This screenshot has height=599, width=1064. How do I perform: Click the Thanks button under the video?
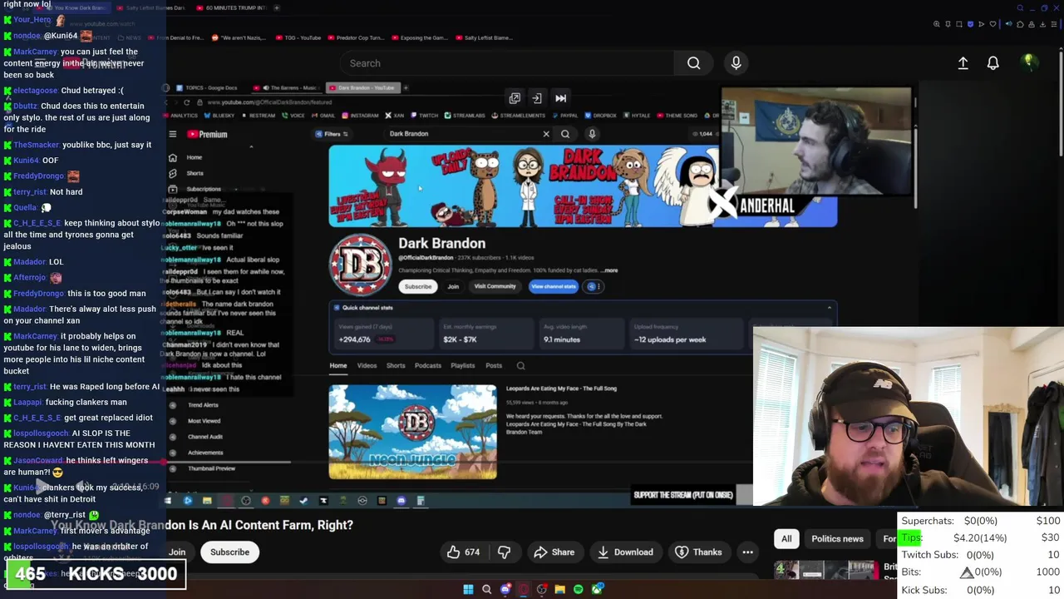(698, 552)
